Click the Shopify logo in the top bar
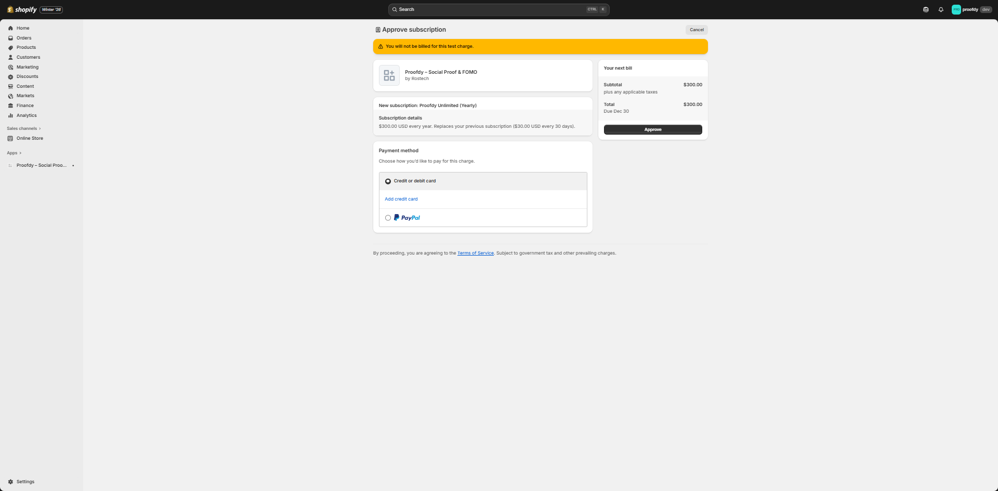This screenshot has width=998, height=491. 22,9
